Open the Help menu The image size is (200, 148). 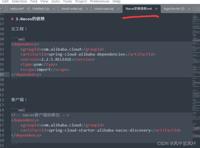(116, 2)
